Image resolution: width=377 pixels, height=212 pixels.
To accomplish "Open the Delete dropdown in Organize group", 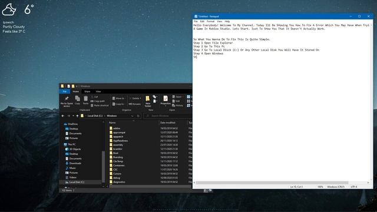I will [x=135, y=98].
